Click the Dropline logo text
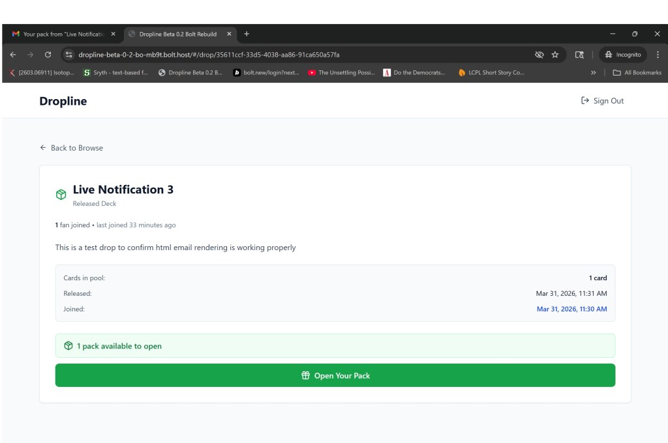668x443 pixels. 63,101
